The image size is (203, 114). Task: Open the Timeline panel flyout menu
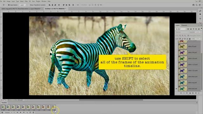point(197,103)
